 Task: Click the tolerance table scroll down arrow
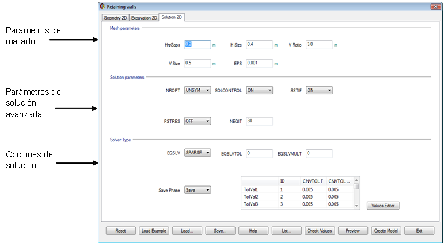[x=357, y=207]
